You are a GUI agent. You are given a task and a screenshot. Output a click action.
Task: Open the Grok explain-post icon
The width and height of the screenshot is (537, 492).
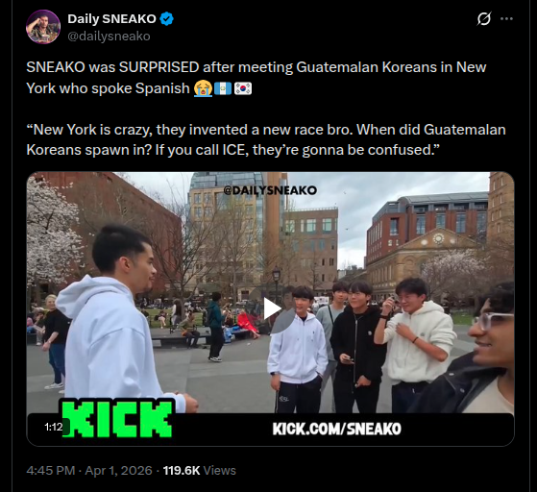[x=484, y=18]
